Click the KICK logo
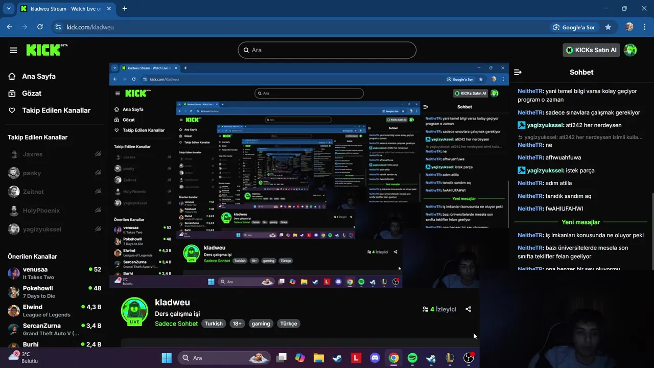654x368 pixels. point(46,50)
